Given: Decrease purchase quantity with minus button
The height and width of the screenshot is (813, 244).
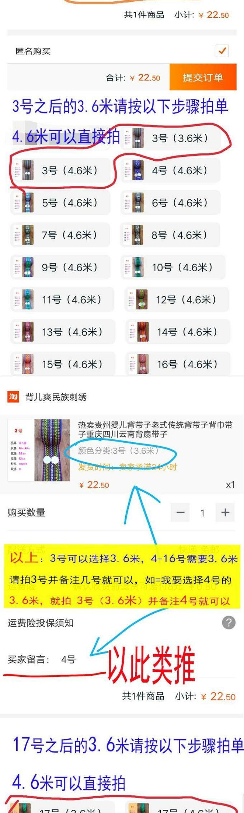Looking at the screenshot, I should coord(180,513).
